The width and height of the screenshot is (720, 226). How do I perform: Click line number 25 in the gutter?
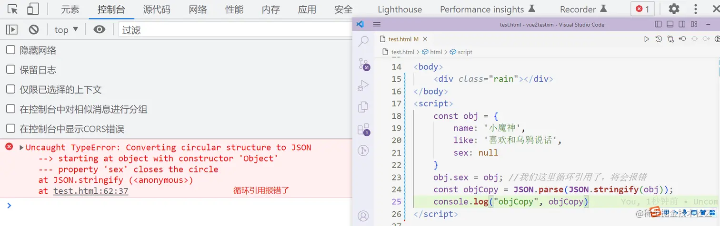coord(396,202)
